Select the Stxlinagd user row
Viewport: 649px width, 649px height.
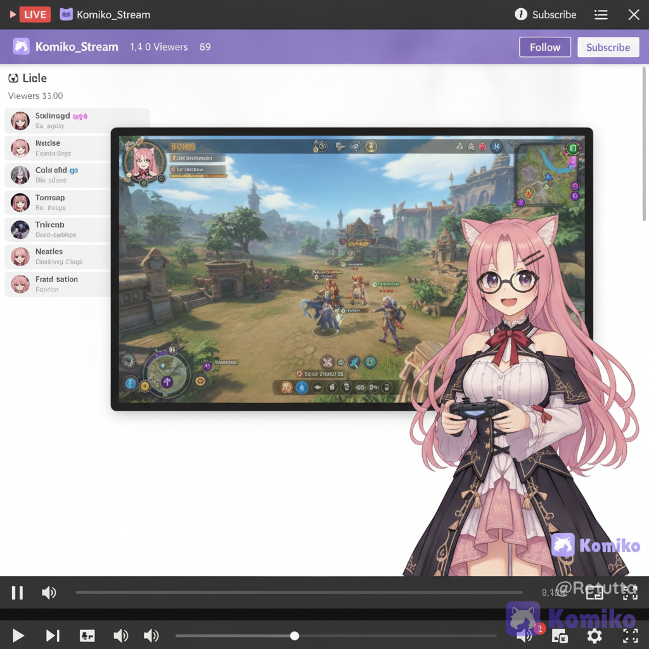click(77, 120)
